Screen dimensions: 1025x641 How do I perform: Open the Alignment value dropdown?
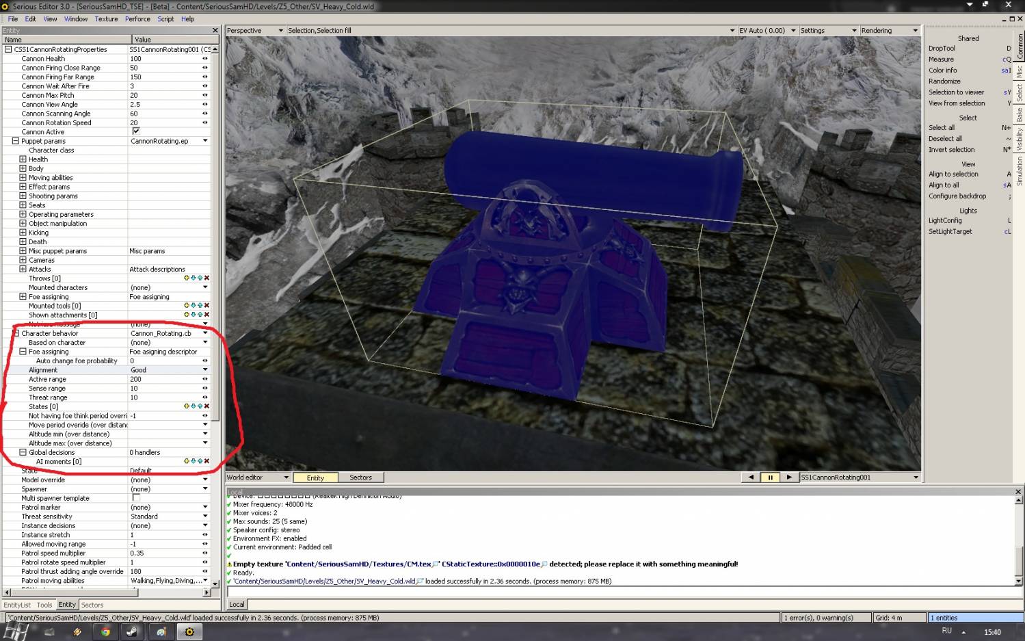[204, 369]
